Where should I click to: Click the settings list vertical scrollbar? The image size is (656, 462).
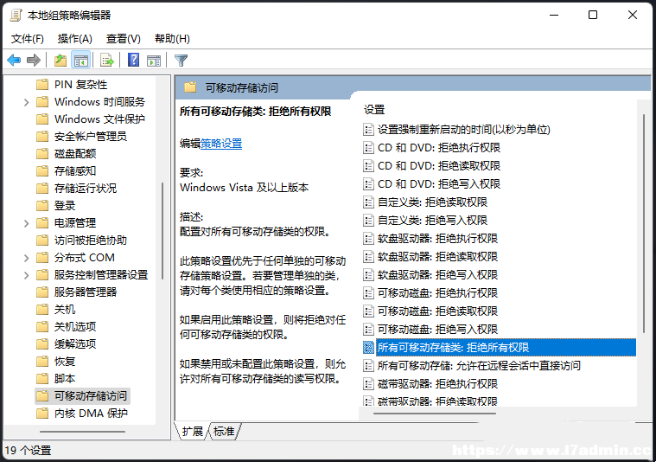(643, 224)
